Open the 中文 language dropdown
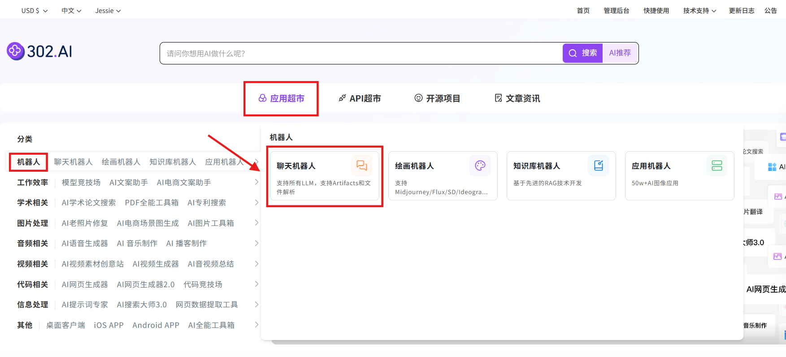This screenshot has height=357, width=786. point(71,11)
